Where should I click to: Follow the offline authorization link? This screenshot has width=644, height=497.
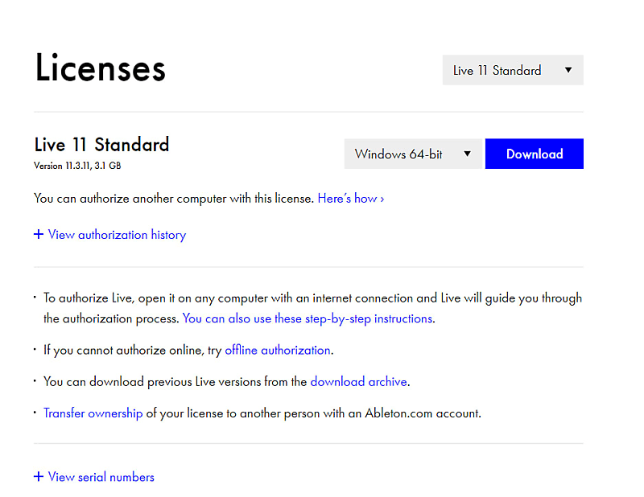(278, 350)
